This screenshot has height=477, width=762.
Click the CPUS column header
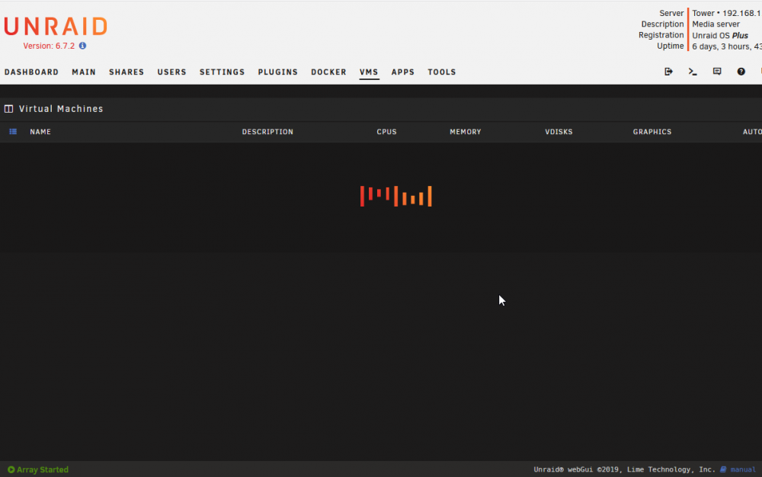coord(387,132)
